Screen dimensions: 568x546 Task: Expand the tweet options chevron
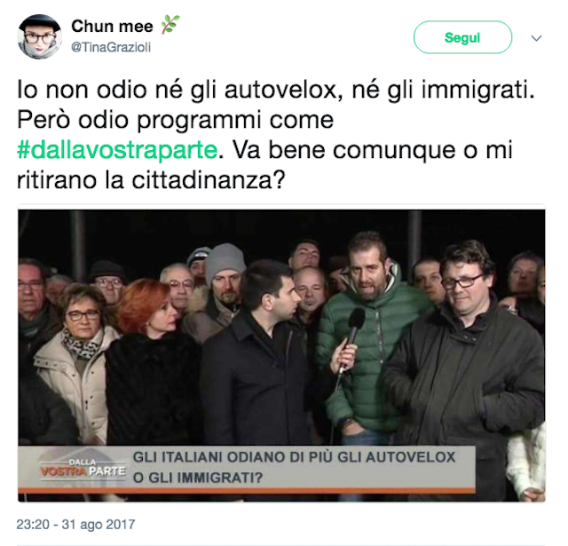pyautogui.click(x=536, y=38)
